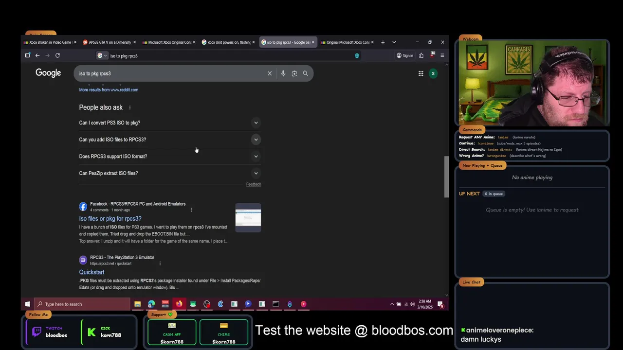Open options dots for the RPCS3 Quickstart result
This screenshot has height=350, width=623.
click(x=160, y=263)
